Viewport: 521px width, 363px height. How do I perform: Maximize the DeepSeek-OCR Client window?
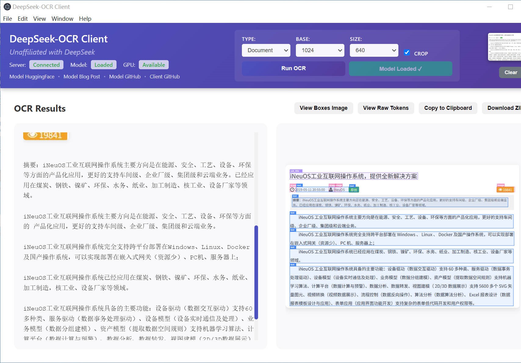click(x=510, y=7)
